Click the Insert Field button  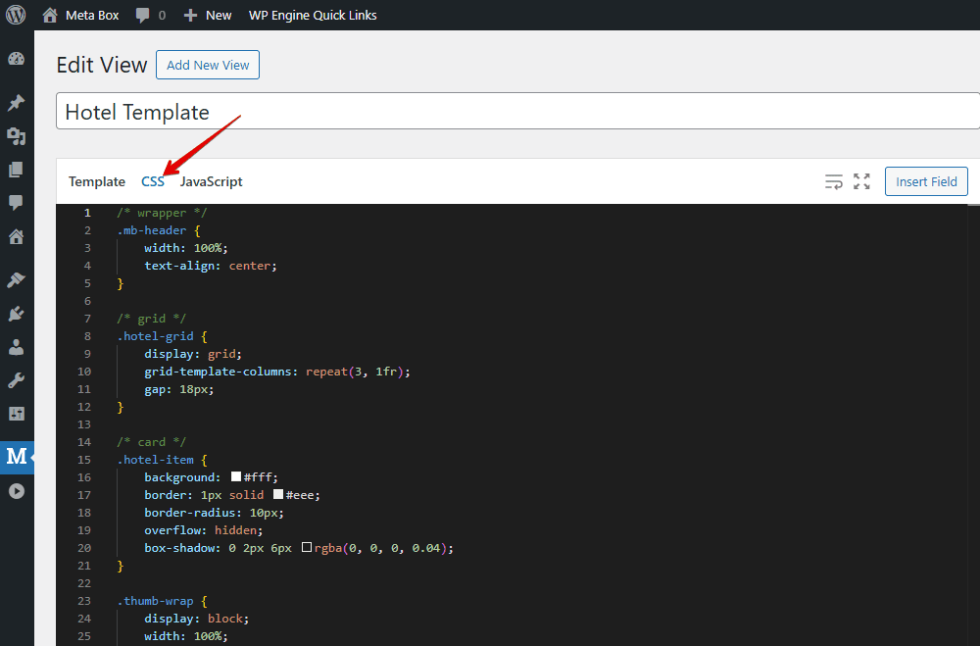pyautogui.click(x=926, y=181)
